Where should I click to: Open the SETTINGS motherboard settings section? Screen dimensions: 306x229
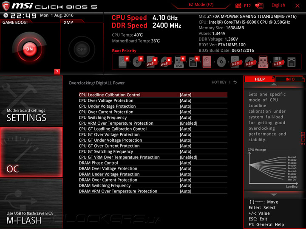(x=31, y=101)
